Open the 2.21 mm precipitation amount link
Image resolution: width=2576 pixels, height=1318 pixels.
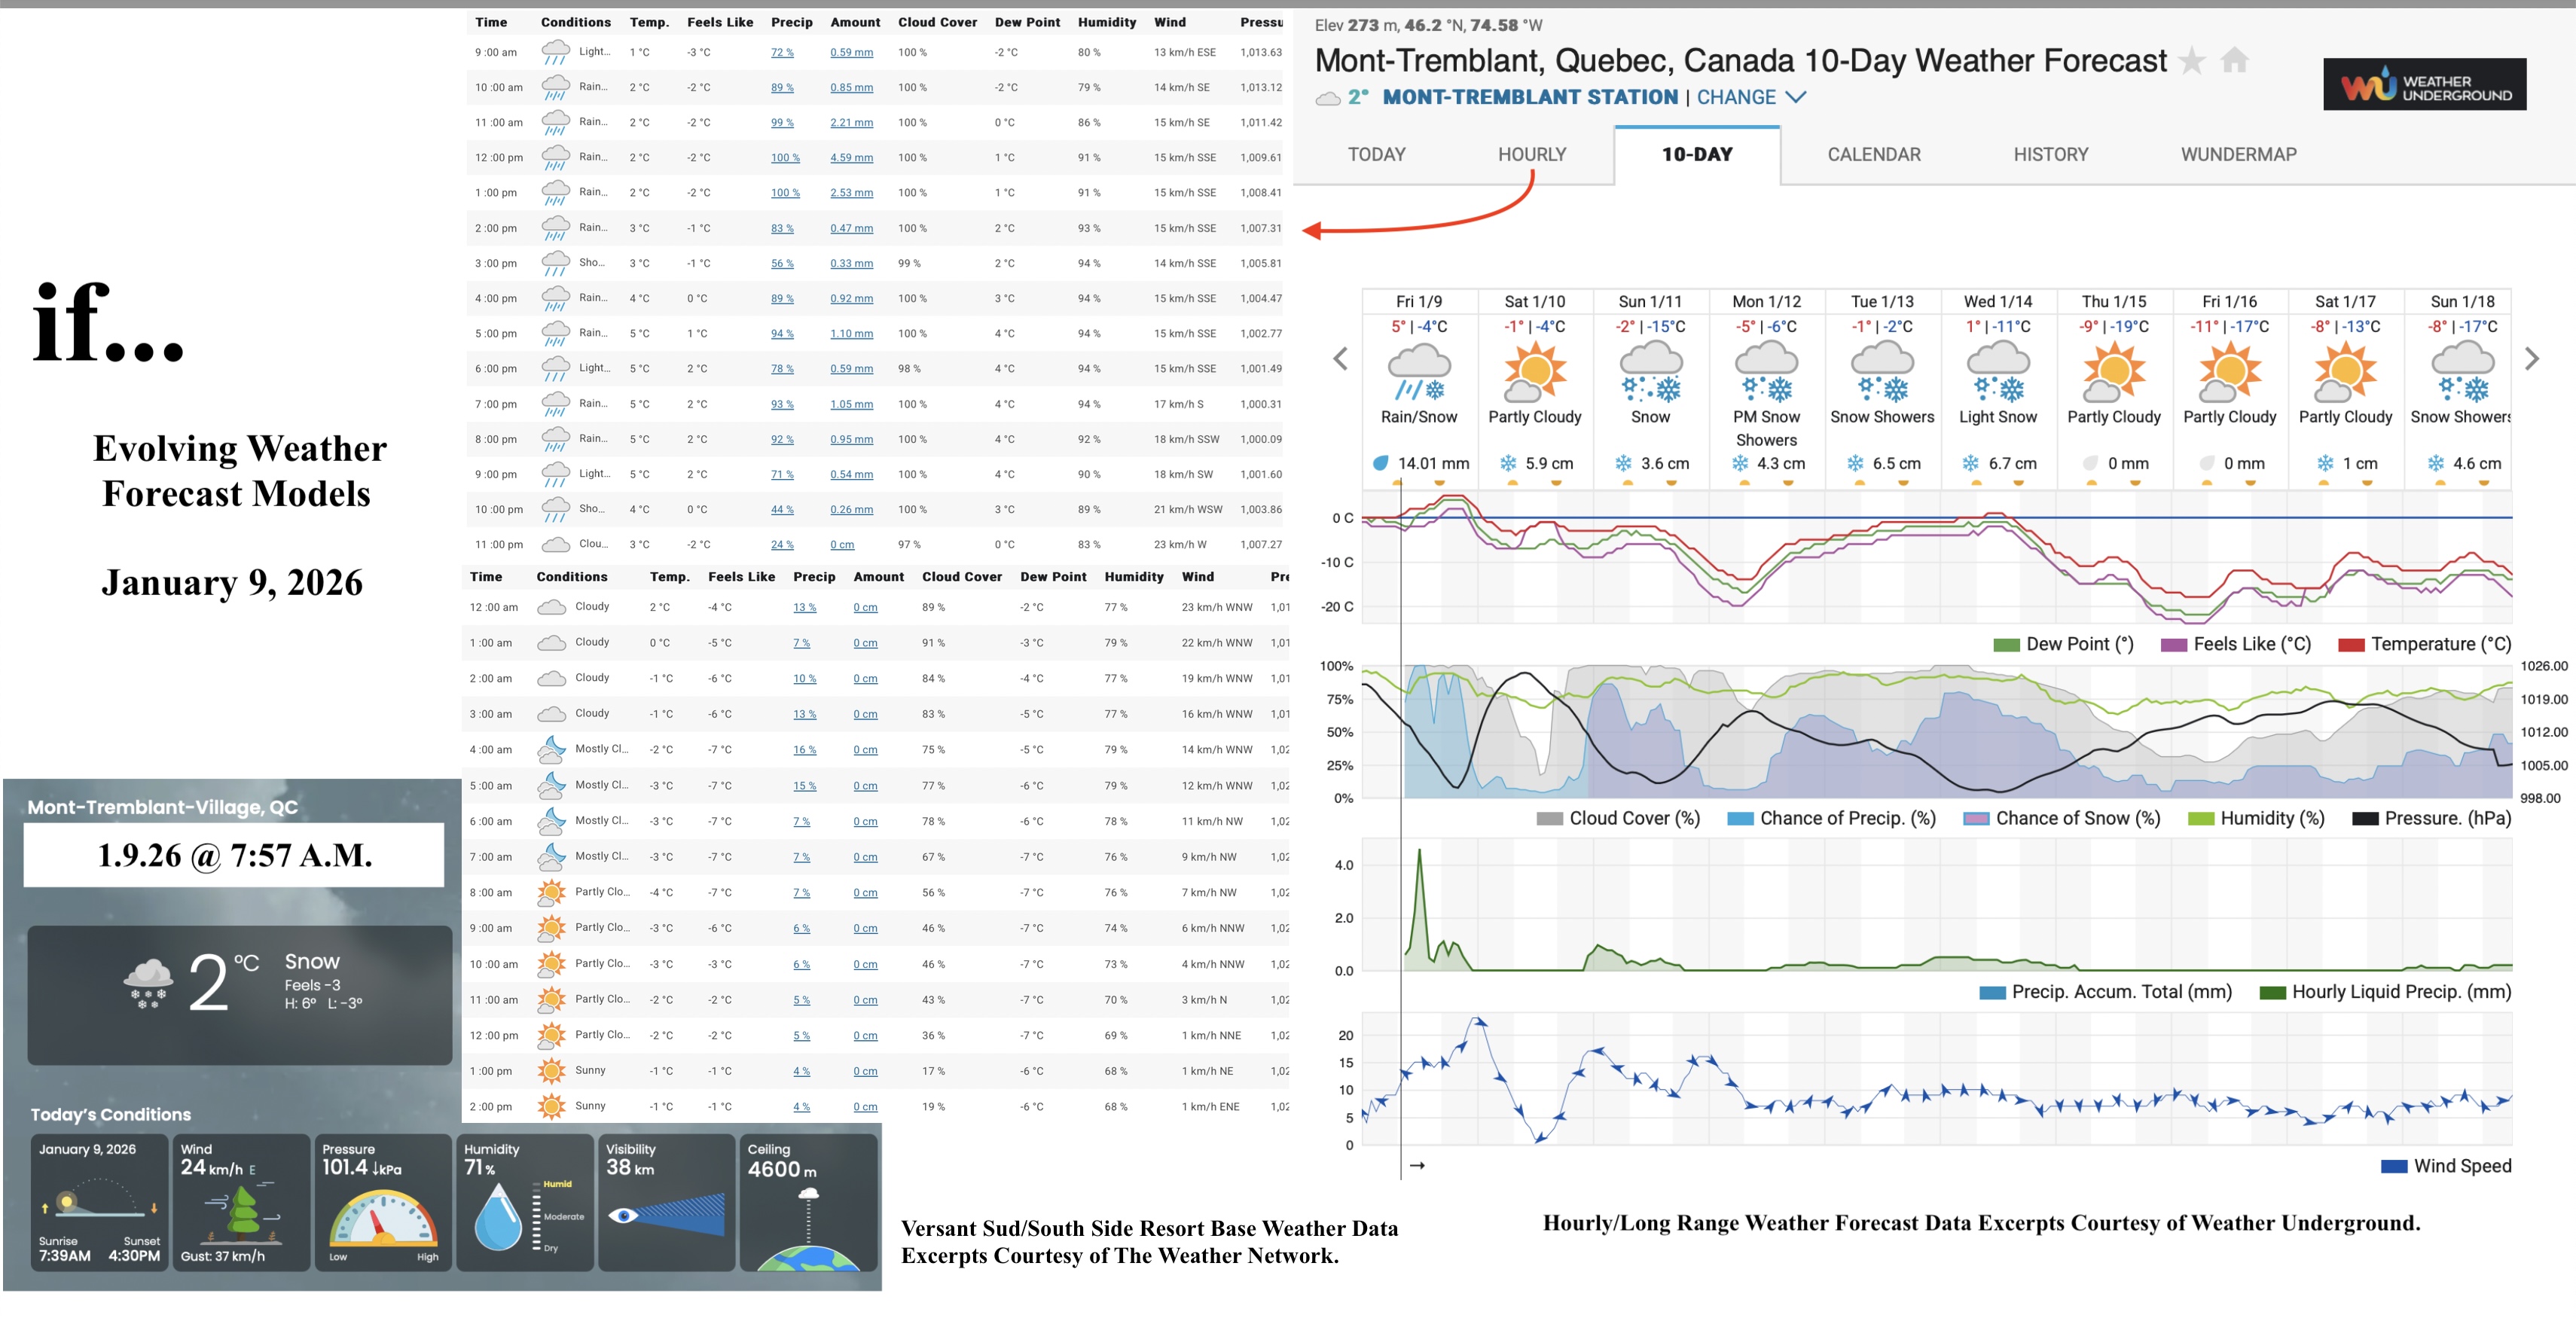[x=852, y=122]
